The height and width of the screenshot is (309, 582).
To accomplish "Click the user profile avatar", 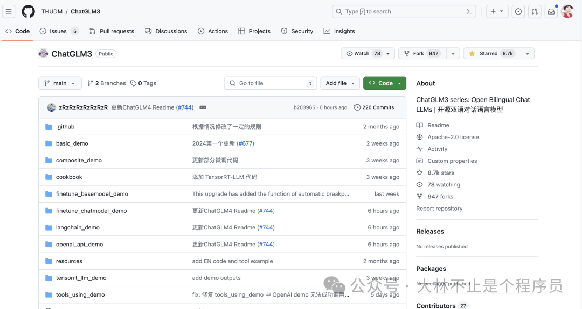I will coord(567,11).
